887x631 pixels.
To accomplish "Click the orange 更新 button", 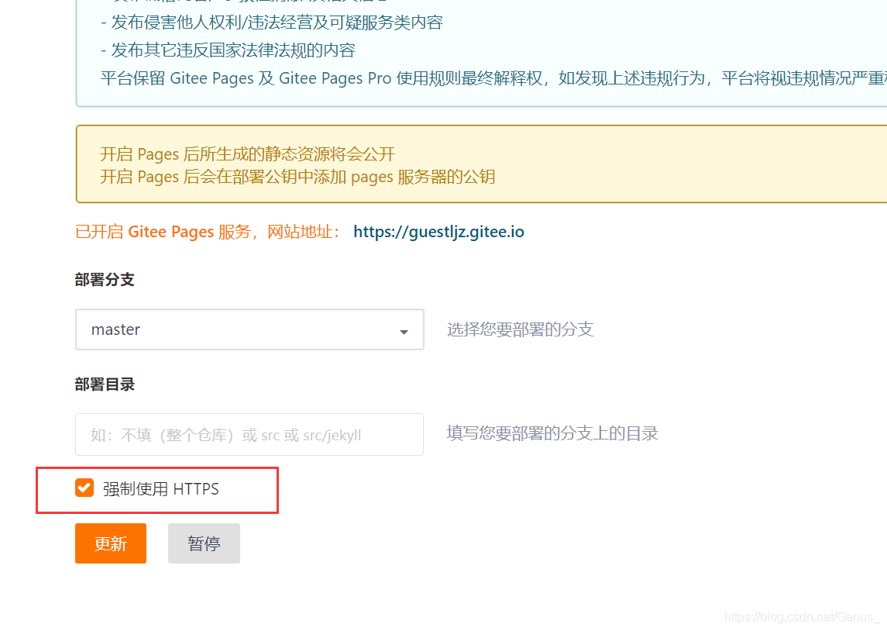I will coord(111,543).
